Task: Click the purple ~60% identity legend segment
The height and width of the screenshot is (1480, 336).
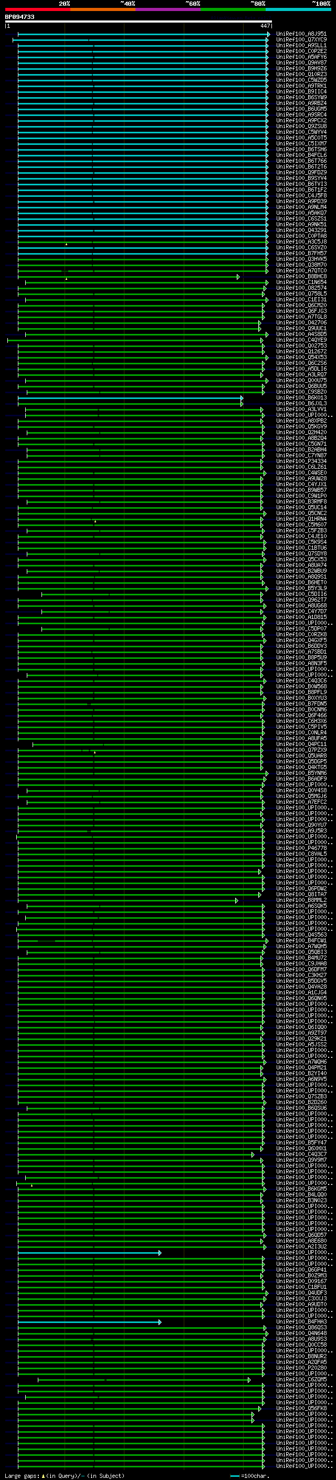Action: (x=169, y=9)
